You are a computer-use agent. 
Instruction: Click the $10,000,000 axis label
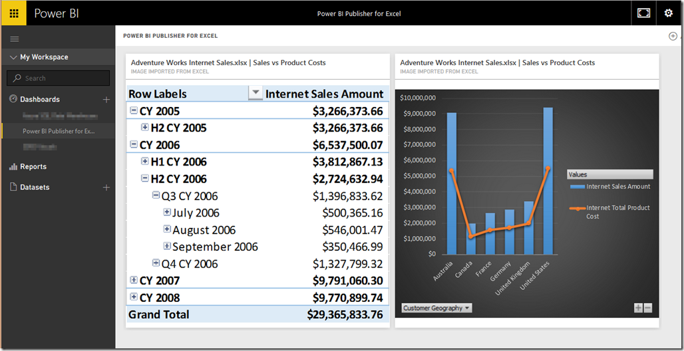417,98
